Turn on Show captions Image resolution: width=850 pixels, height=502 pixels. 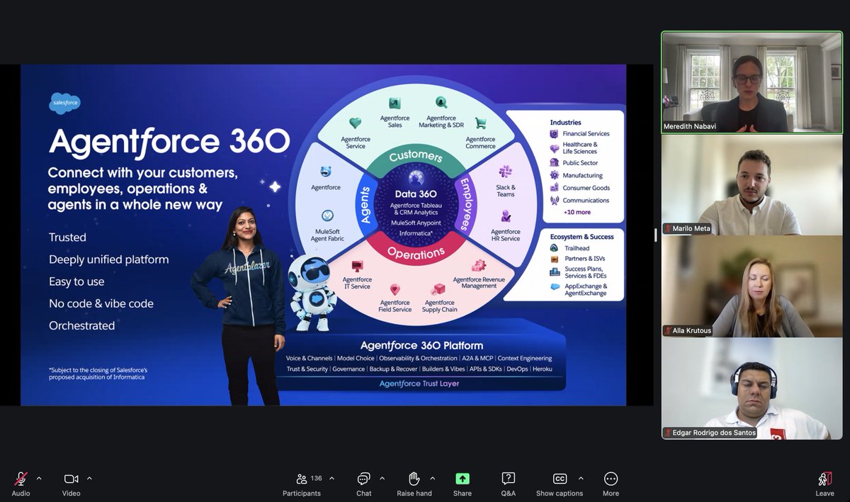[560, 484]
